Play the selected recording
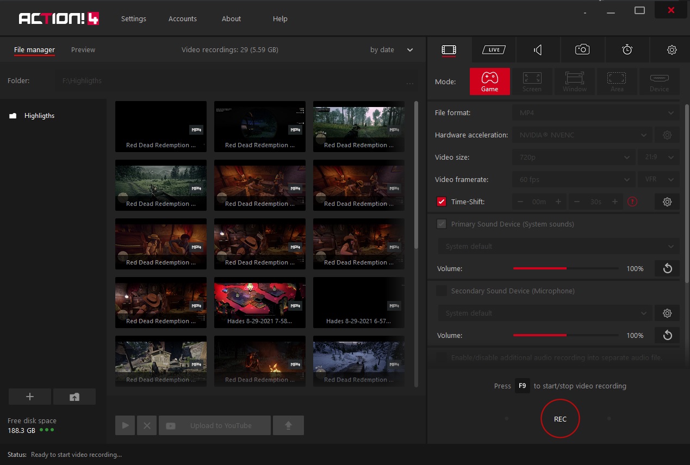The width and height of the screenshot is (690, 465). point(125,425)
